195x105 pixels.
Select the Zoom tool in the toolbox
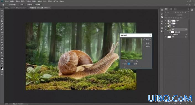[2, 61]
